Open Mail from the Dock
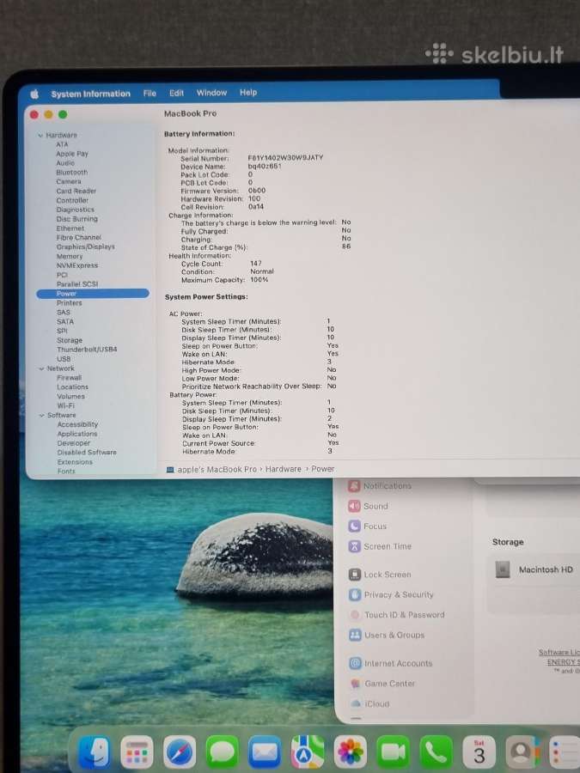 point(265,752)
